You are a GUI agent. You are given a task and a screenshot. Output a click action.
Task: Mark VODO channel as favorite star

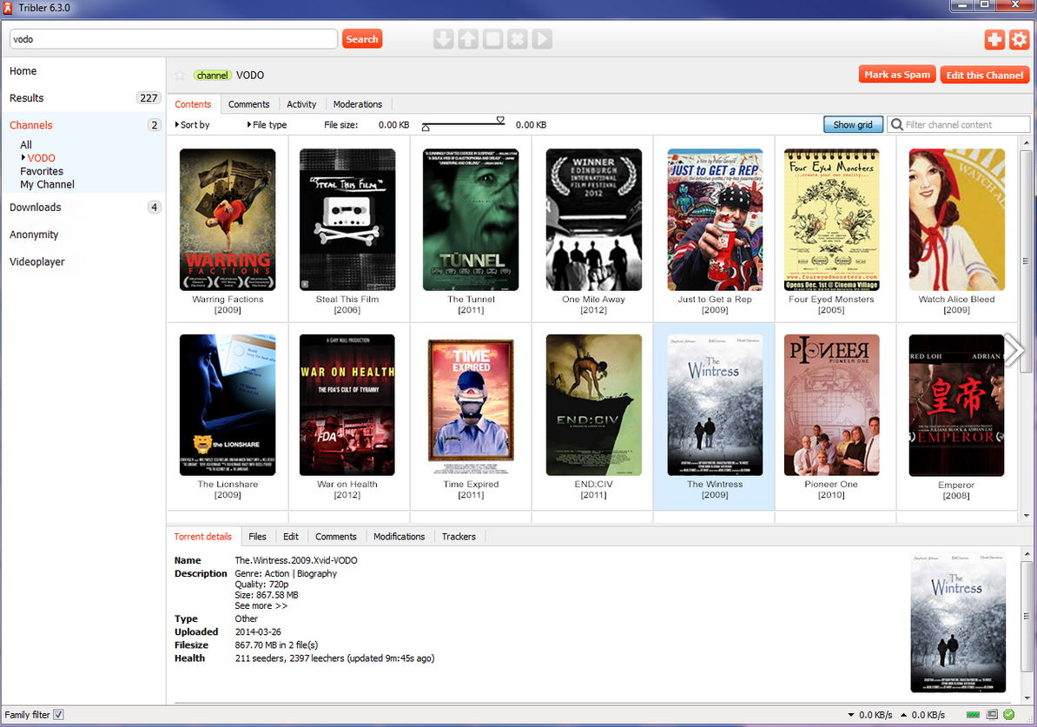click(x=180, y=76)
